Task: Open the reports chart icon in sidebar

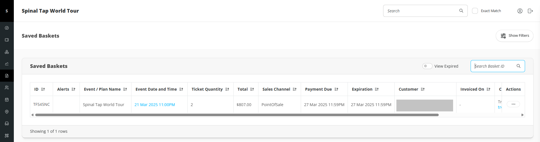Action: [7, 64]
